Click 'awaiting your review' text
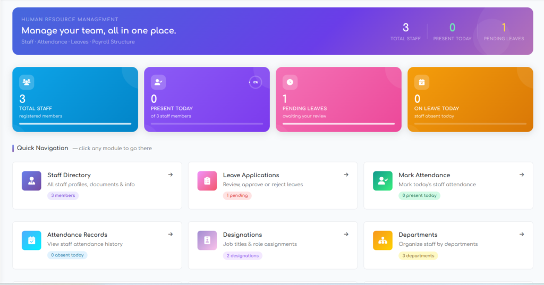 pyautogui.click(x=304, y=116)
